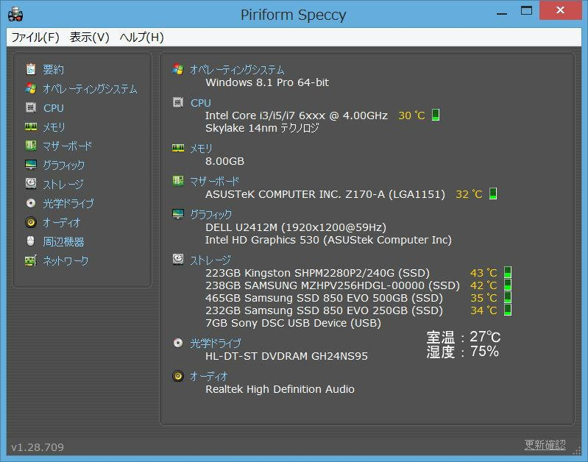
Task: Click the monitor icon in summary pane
Action: point(178,214)
